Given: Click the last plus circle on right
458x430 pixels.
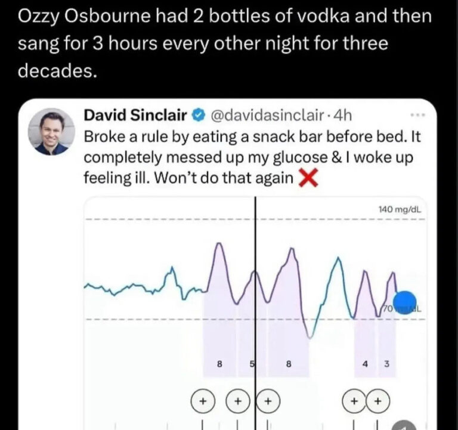Looking at the screenshot, I should (378, 401).
